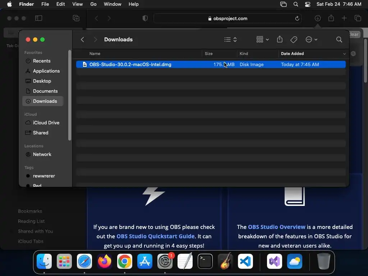Image resolution: width=368 pixels, height=276 pixels.
Task: Click the Finder back arrow
Action: [x=82, y=40]
